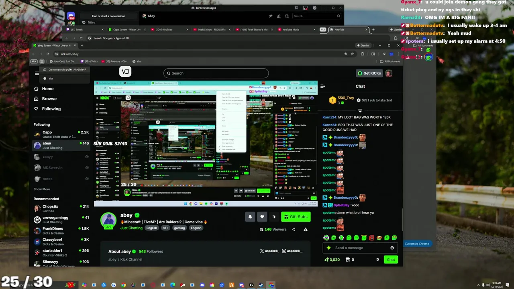The image size is (514, 289).
Task: Click Create new tab group menu entry
Action: 64,69
